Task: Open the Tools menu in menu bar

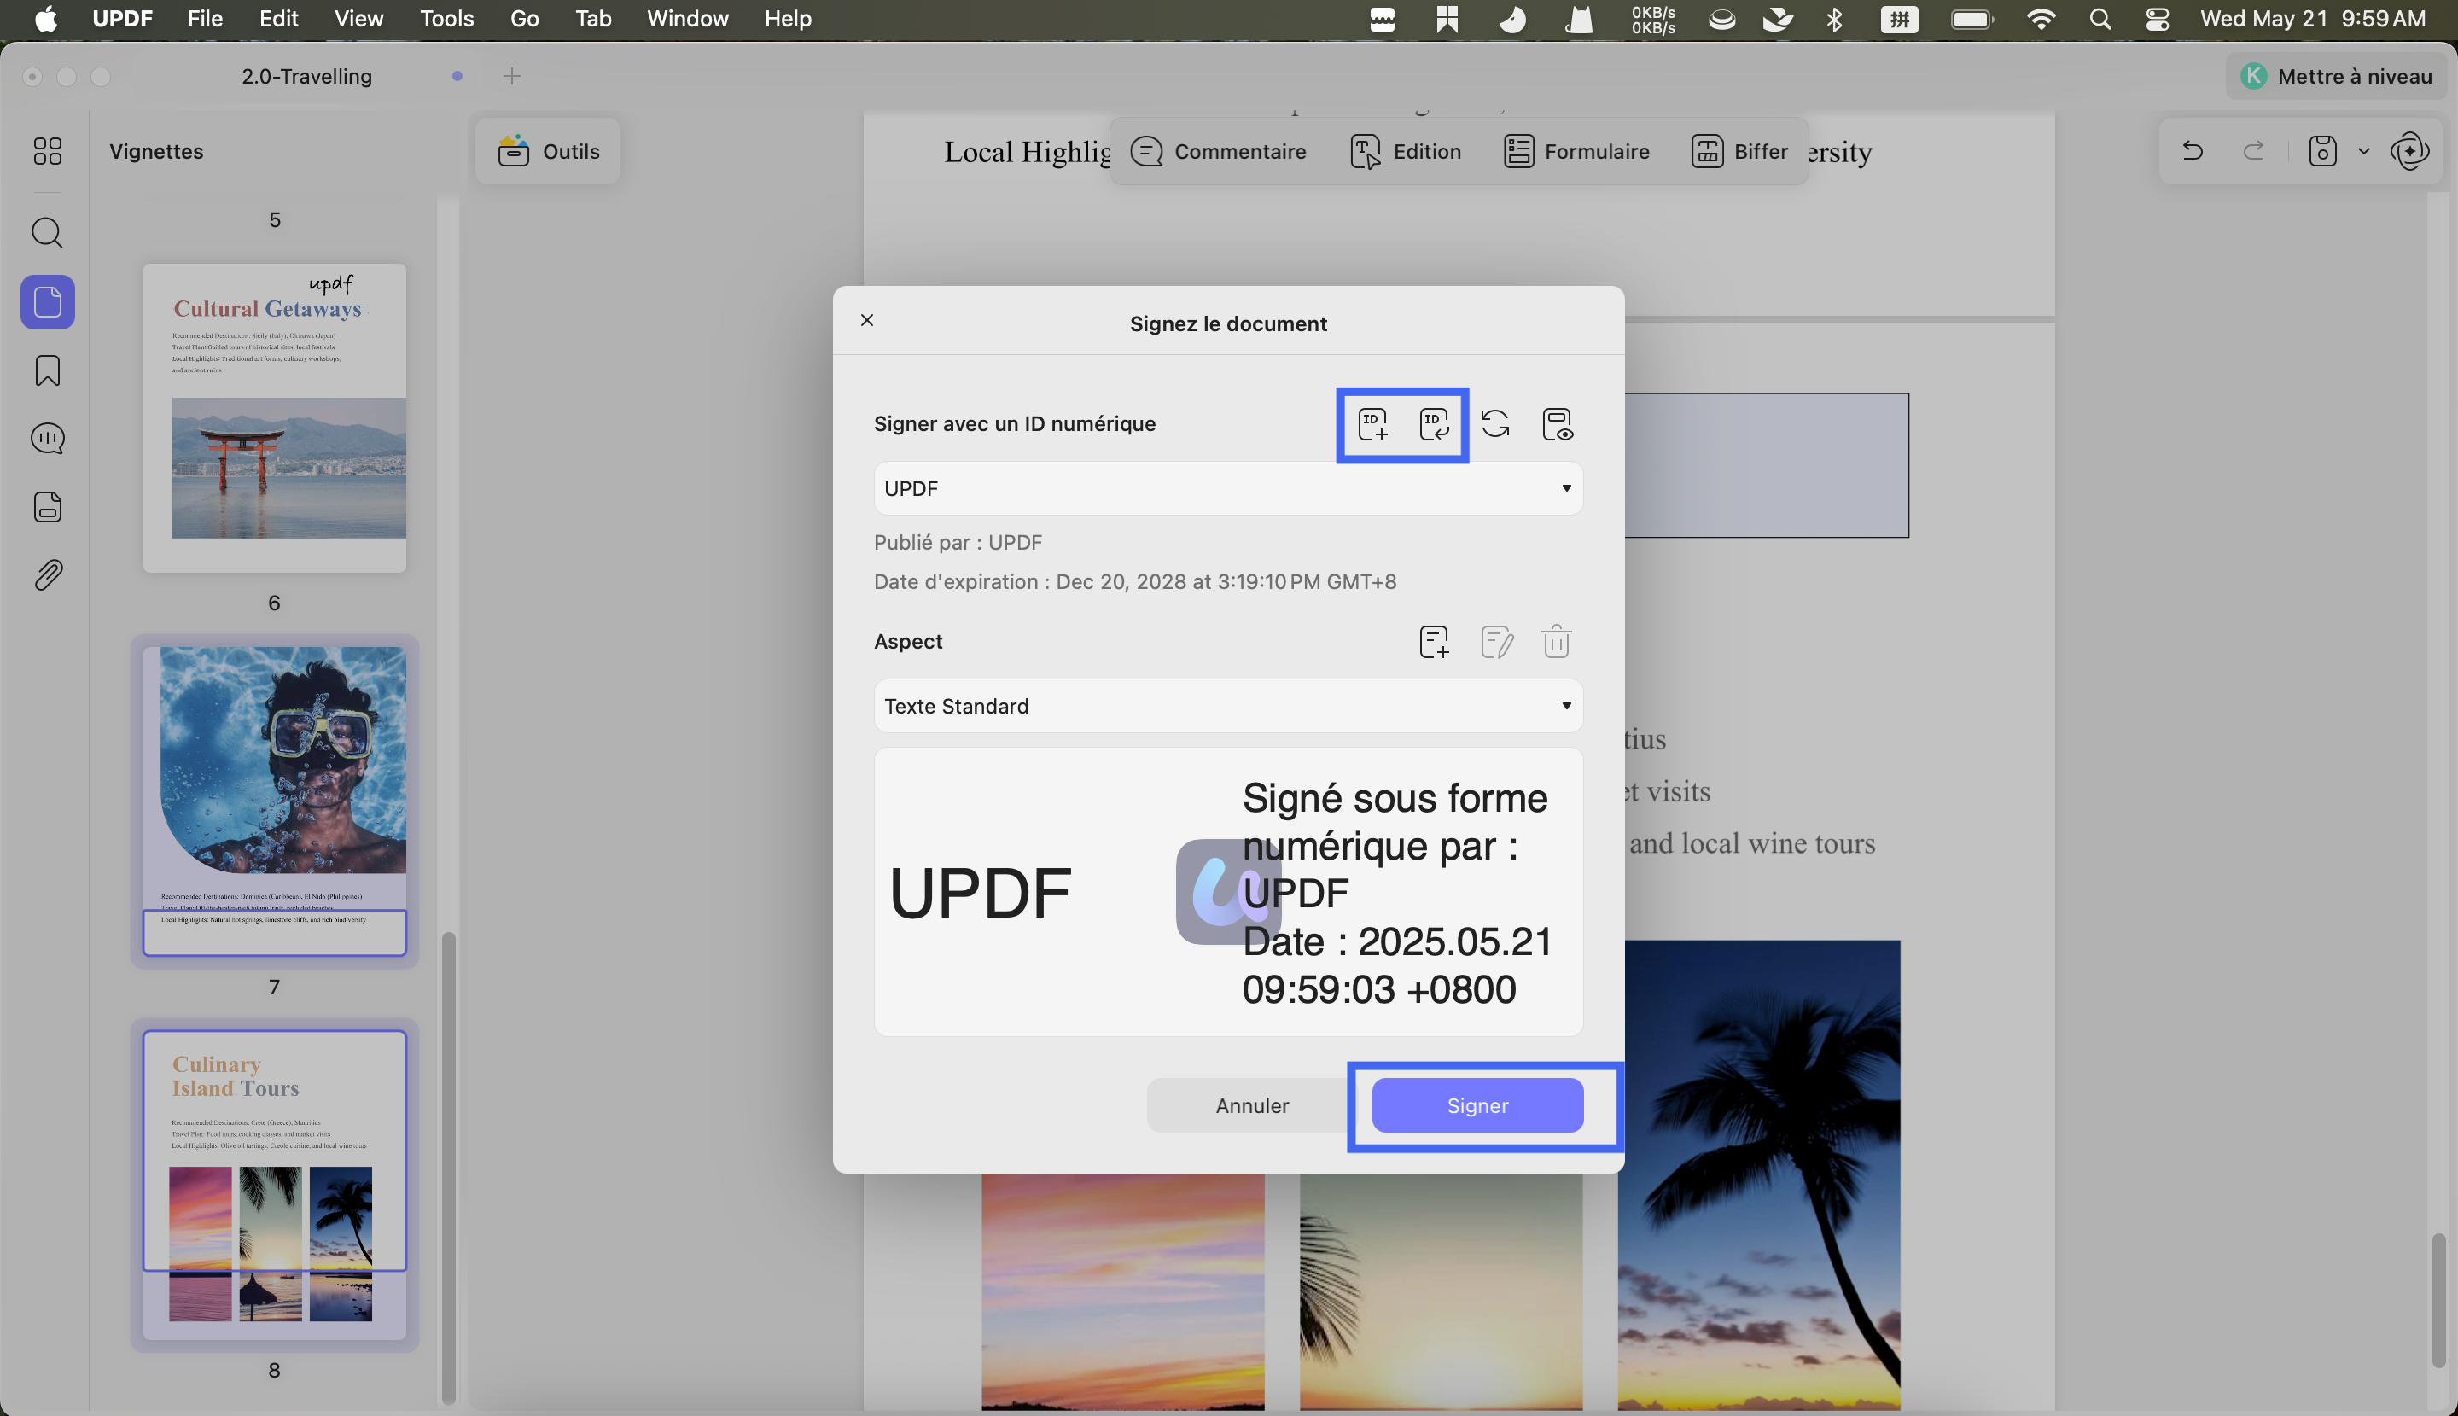Action: point(446,19)
